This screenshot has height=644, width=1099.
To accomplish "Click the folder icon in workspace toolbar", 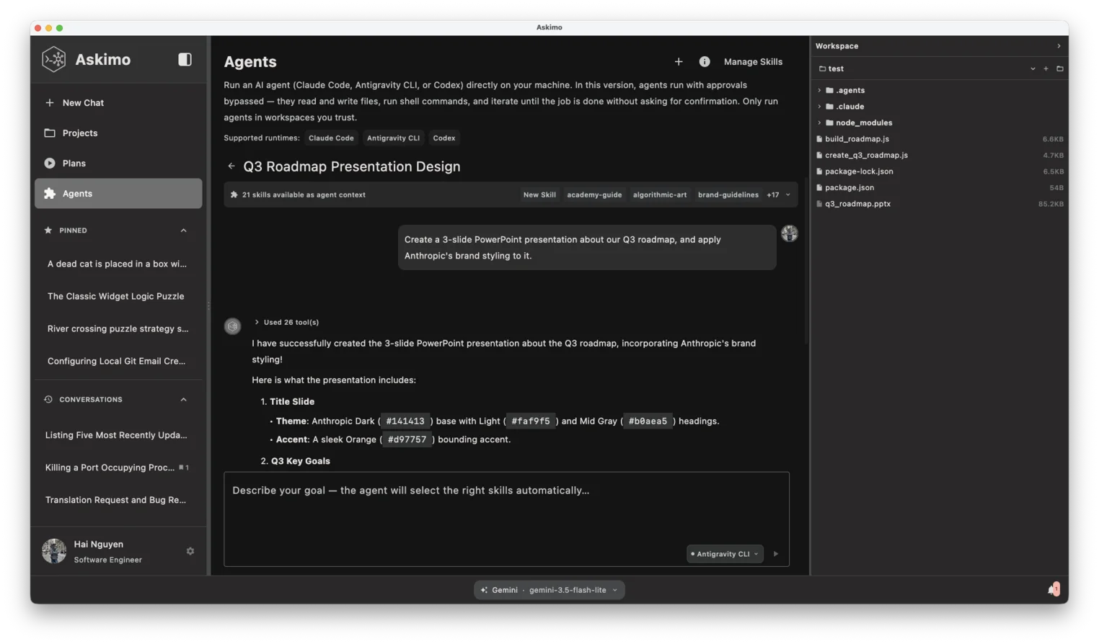I will 1059,69.
